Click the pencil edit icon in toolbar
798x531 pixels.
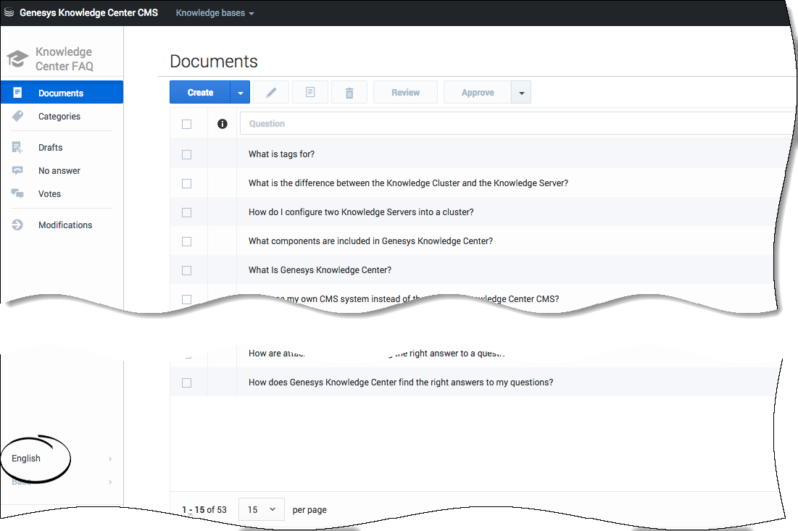tap(271, 93)
